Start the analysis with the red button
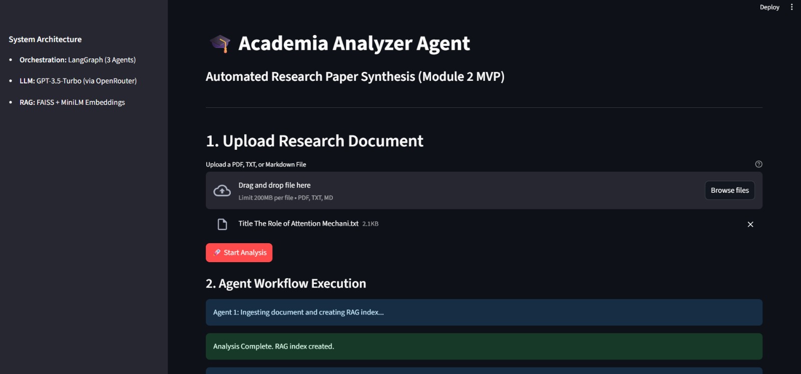Viewport: 801px width, 374px height. pyautogui.click(x=239, y=253)
